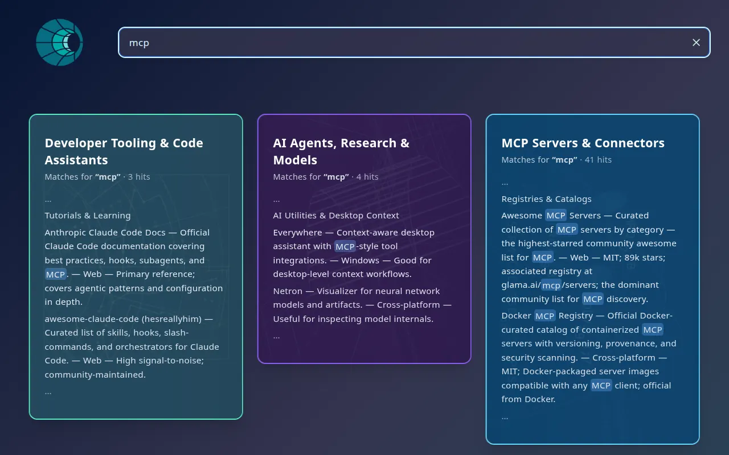
Task: Click the highlighted MCP tag in the Everywhere entry
Action: [x=345, y=246]
